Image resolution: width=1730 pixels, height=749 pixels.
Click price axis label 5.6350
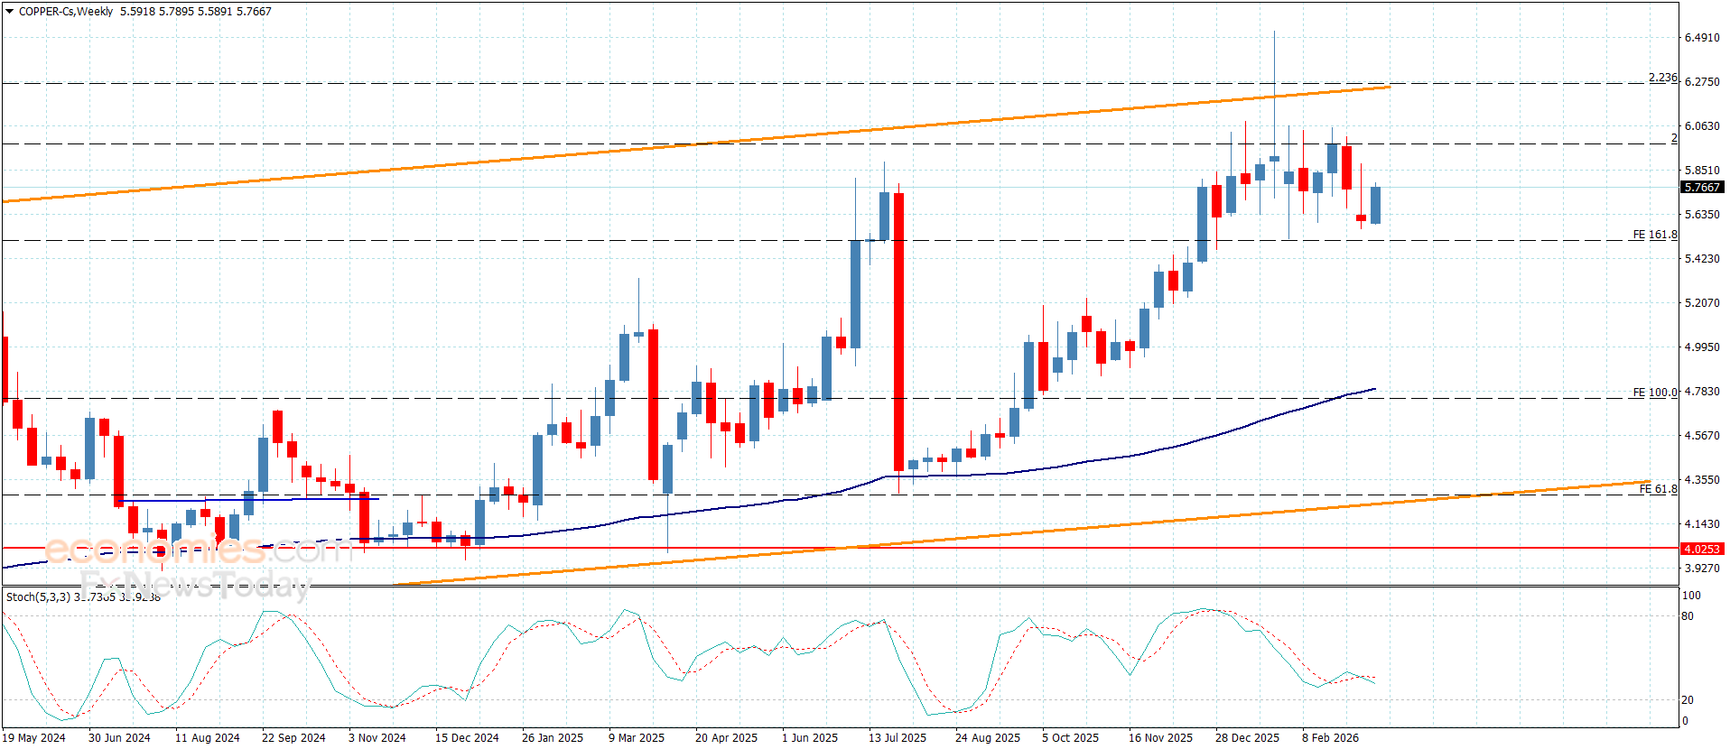coord(1702,215)
